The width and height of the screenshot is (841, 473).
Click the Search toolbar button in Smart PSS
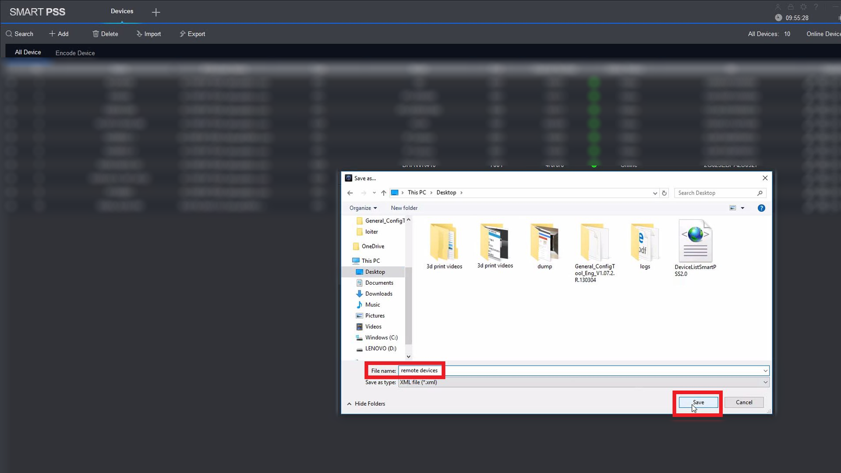(19, 34)
